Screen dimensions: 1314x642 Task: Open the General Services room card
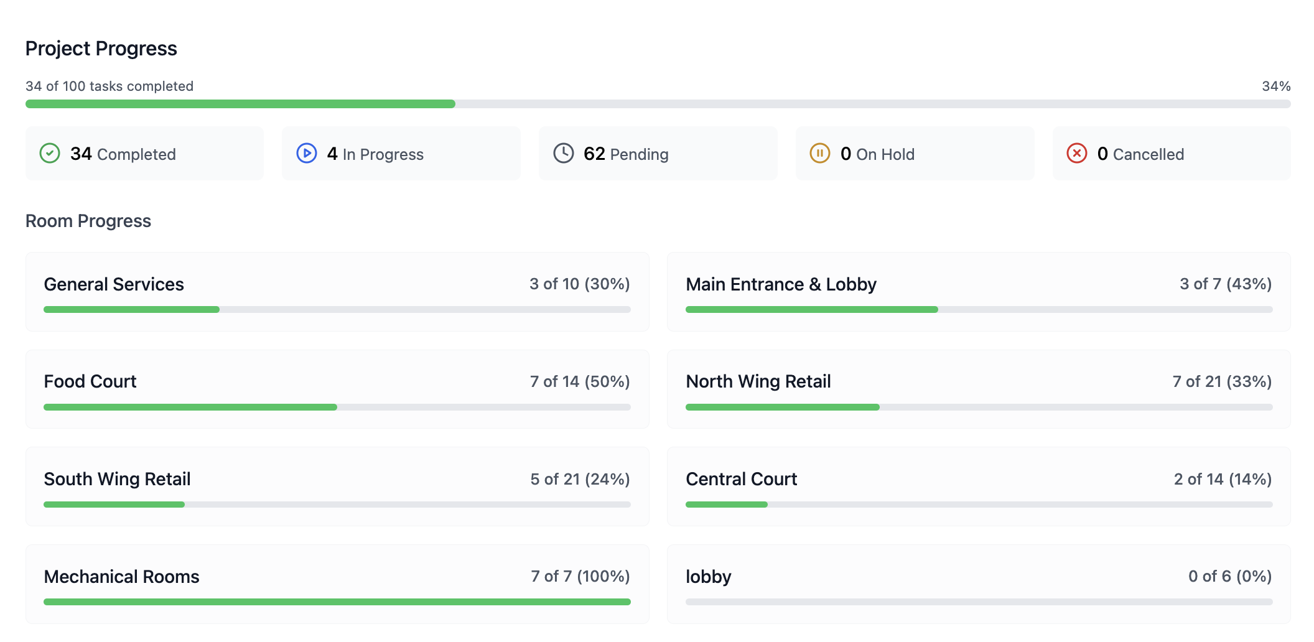click(x=337, y=292)
